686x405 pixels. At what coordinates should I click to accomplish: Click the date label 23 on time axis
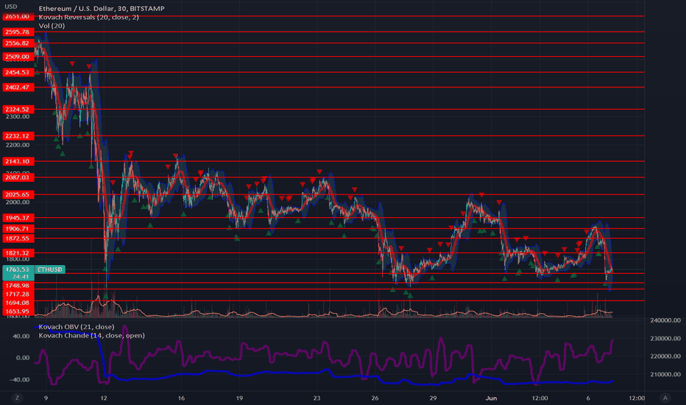point(317,398)
